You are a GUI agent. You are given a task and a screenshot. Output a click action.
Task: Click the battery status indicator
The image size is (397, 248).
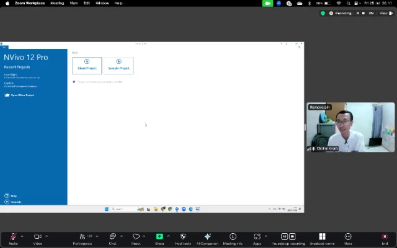323,3
